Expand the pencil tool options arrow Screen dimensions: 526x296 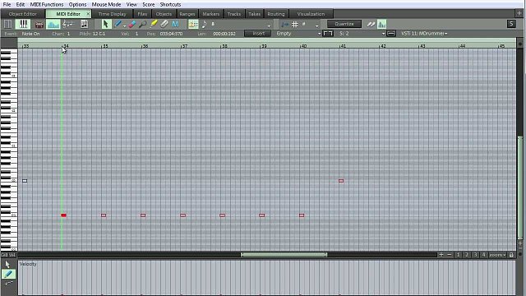(124, 26)
